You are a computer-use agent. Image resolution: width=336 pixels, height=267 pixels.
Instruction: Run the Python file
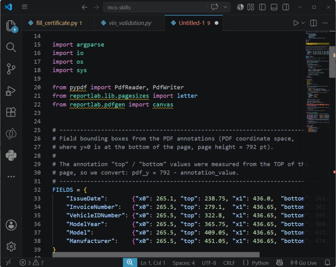click(x=296, y=23)
